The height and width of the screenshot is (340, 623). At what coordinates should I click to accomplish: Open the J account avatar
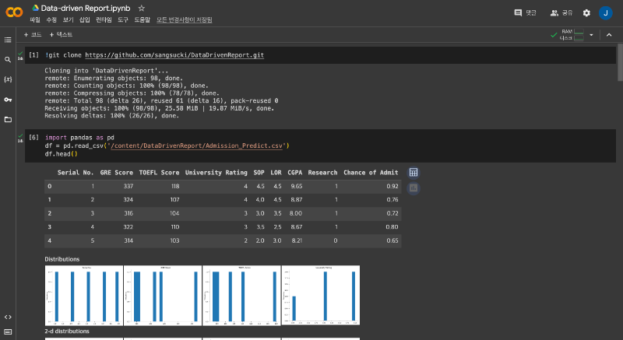pyautogui.click(x=606, y=13)
